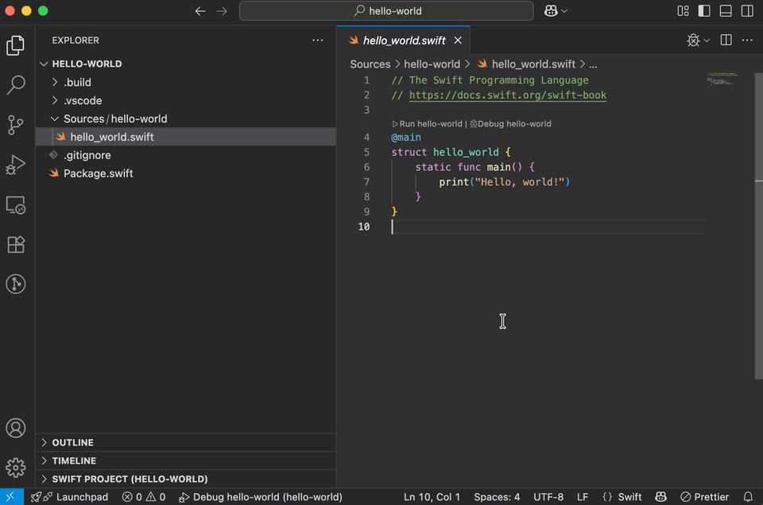Click the Prettier status bar item
Image resolution: width=763 pixels, height=505 pixels.
pyautogui.click(x=705, y=497)
